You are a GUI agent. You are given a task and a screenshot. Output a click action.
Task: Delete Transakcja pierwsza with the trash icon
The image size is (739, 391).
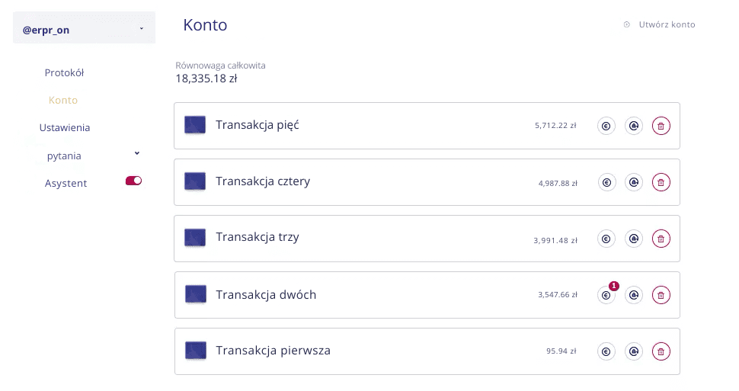pyautogui.click(x=661, y=351)
